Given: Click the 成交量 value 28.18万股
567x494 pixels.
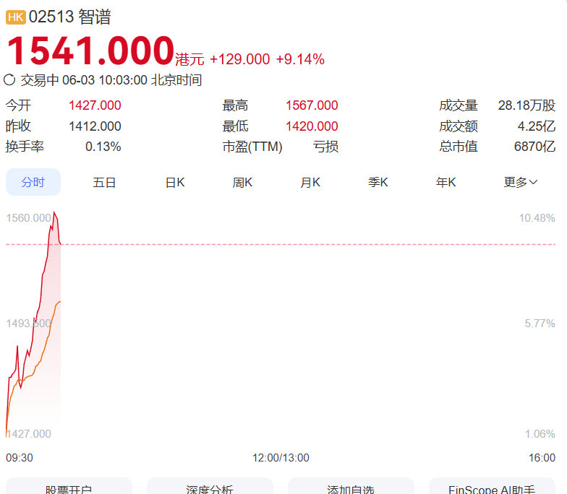Looking at the screenshot, I should click(526, 105).
